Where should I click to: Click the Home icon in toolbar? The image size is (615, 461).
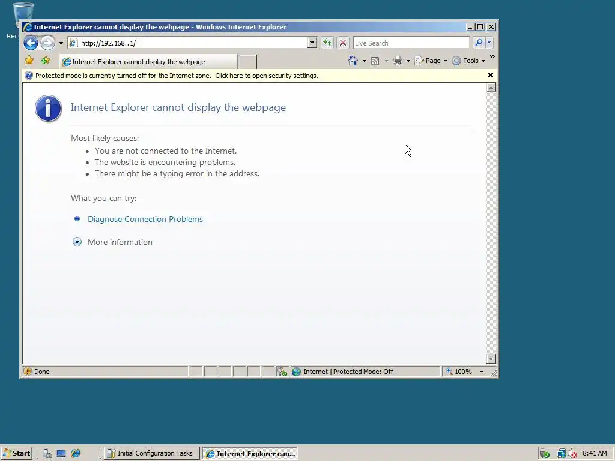353,61
